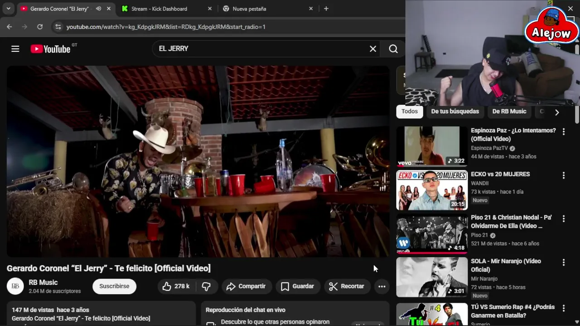Like the video with thumbs-up 278 k
Screen dimensions: 580x326
coord(176,286)
